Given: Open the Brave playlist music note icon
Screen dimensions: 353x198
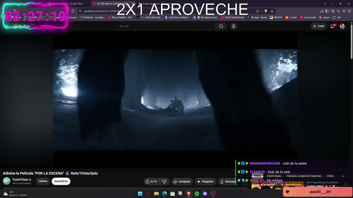Looking at the screenshot, I should click(x=322, y=11).
